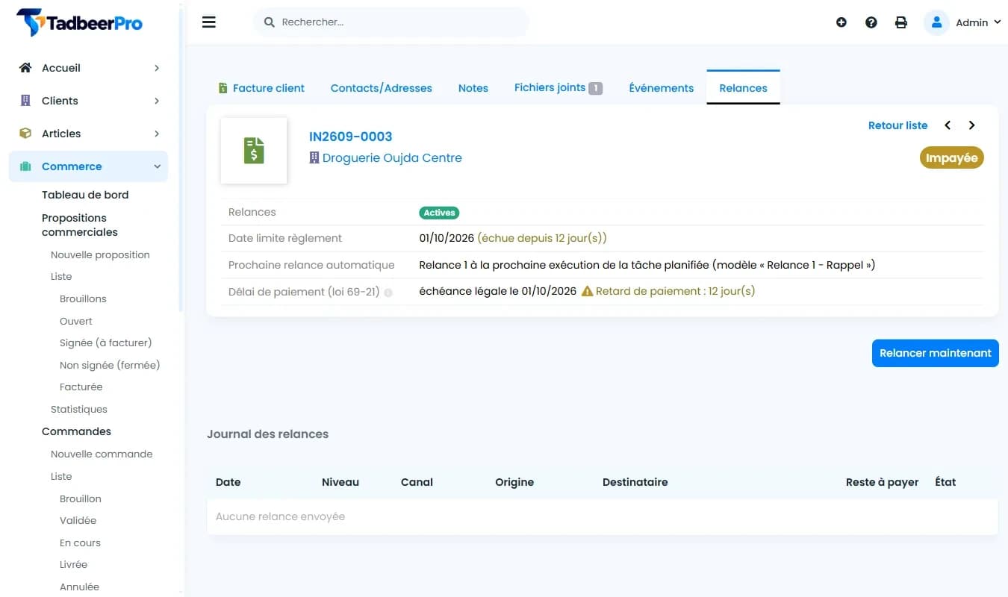The width and height of the screenshot is (1008, 597).
Task: Open the Fichiers joints tab
Action: click(558, 88)
